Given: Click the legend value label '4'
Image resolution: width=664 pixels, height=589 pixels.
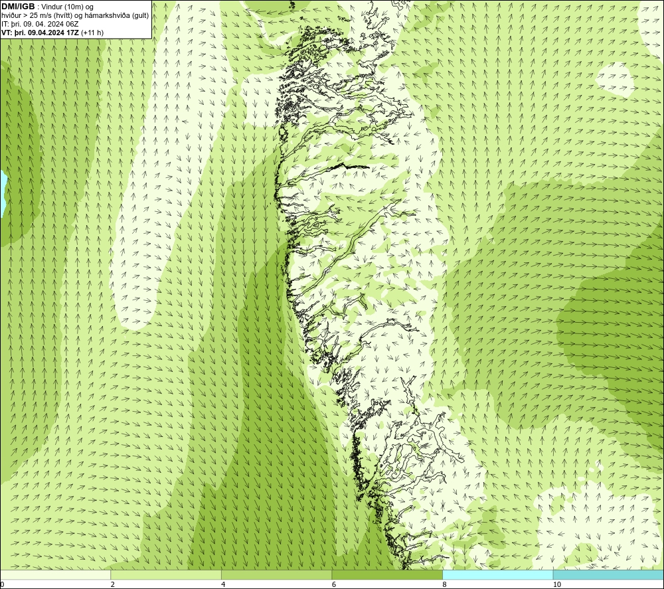Looking at the screenshot, I should tap(223, 584).
